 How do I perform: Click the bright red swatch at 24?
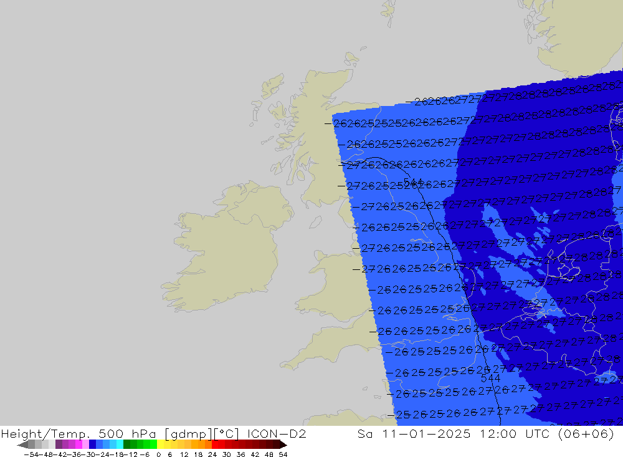pyautogui.click(x=215, y=445)
